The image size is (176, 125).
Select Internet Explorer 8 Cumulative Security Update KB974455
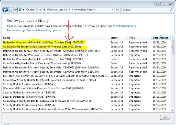point(86,80)
